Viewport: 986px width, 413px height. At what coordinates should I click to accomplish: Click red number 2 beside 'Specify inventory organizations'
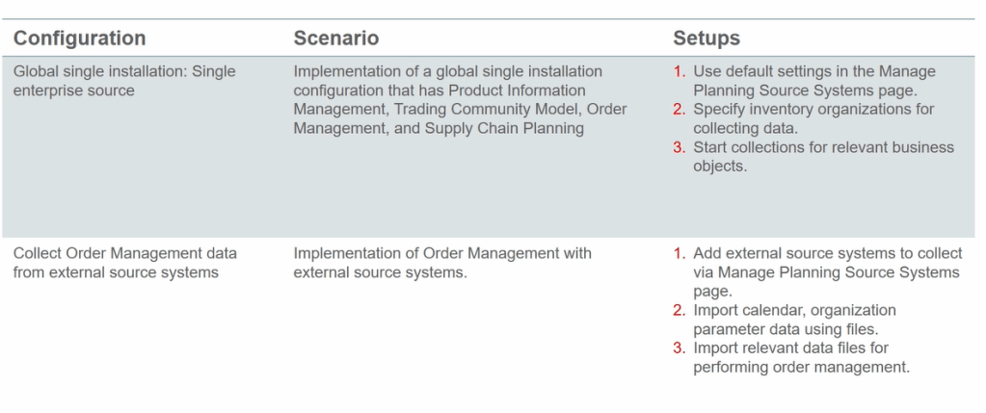[x=680, y=110]
